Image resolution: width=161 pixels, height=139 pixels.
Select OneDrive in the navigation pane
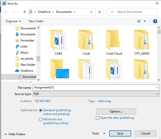(24, 71)
